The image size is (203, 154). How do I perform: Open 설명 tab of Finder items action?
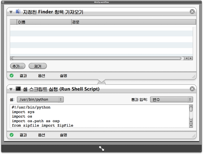[x=63, y=76]
